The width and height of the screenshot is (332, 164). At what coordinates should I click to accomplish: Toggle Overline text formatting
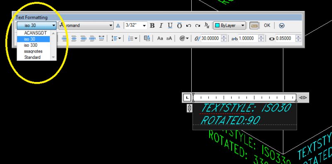coord(179,26)
